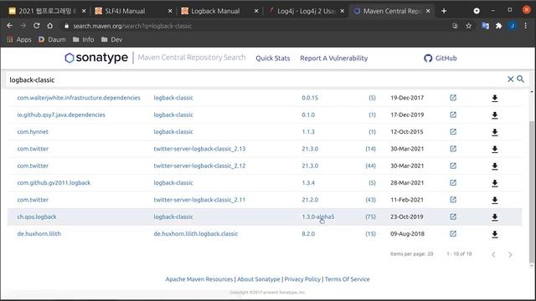The width and height of the screenshot is (536, 301).
Task: Open Dev bookmark folder
Action: [111, 39]
